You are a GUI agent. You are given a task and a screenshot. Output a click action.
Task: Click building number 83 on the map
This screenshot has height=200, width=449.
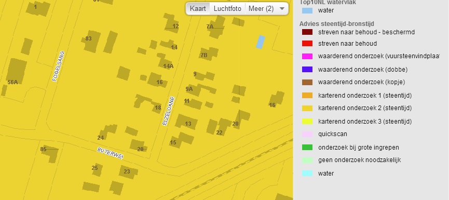pos(88,38)
